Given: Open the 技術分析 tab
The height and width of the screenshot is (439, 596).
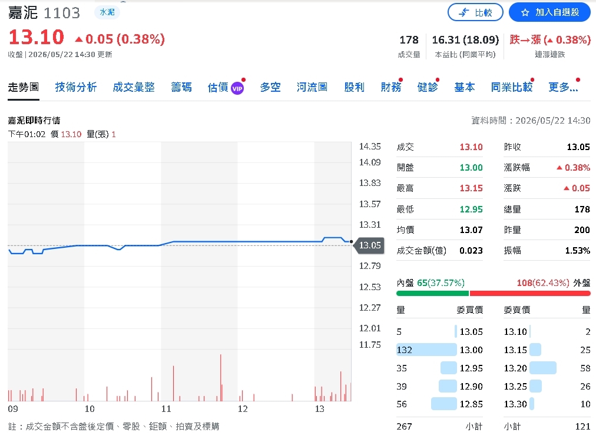Looking at the screenshot, I should click(x=75, y=87).
